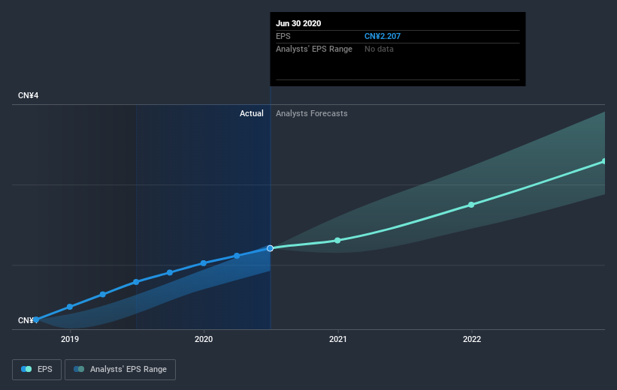617x390 pixels.
Task: Click the Jun 30 2020 tooltip date
Action: point(298,23)
